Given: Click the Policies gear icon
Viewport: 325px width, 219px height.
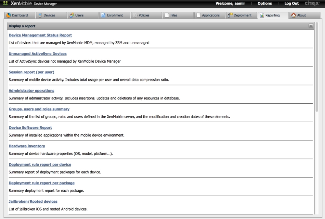Looking at the screenshot, I should tap(135, 15).
